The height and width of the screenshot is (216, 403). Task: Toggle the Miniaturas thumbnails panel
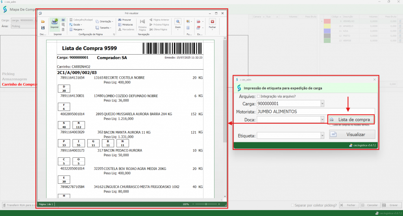pyautogui.click(x=126, y=25)
